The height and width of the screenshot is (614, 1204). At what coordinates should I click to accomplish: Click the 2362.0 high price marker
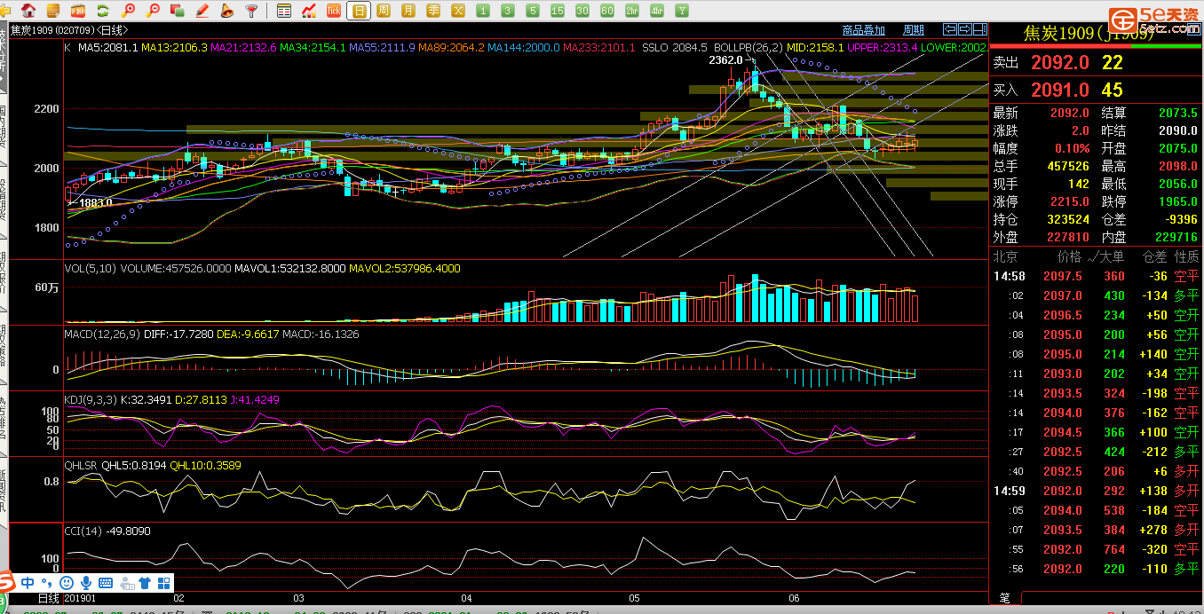(725, 60)
